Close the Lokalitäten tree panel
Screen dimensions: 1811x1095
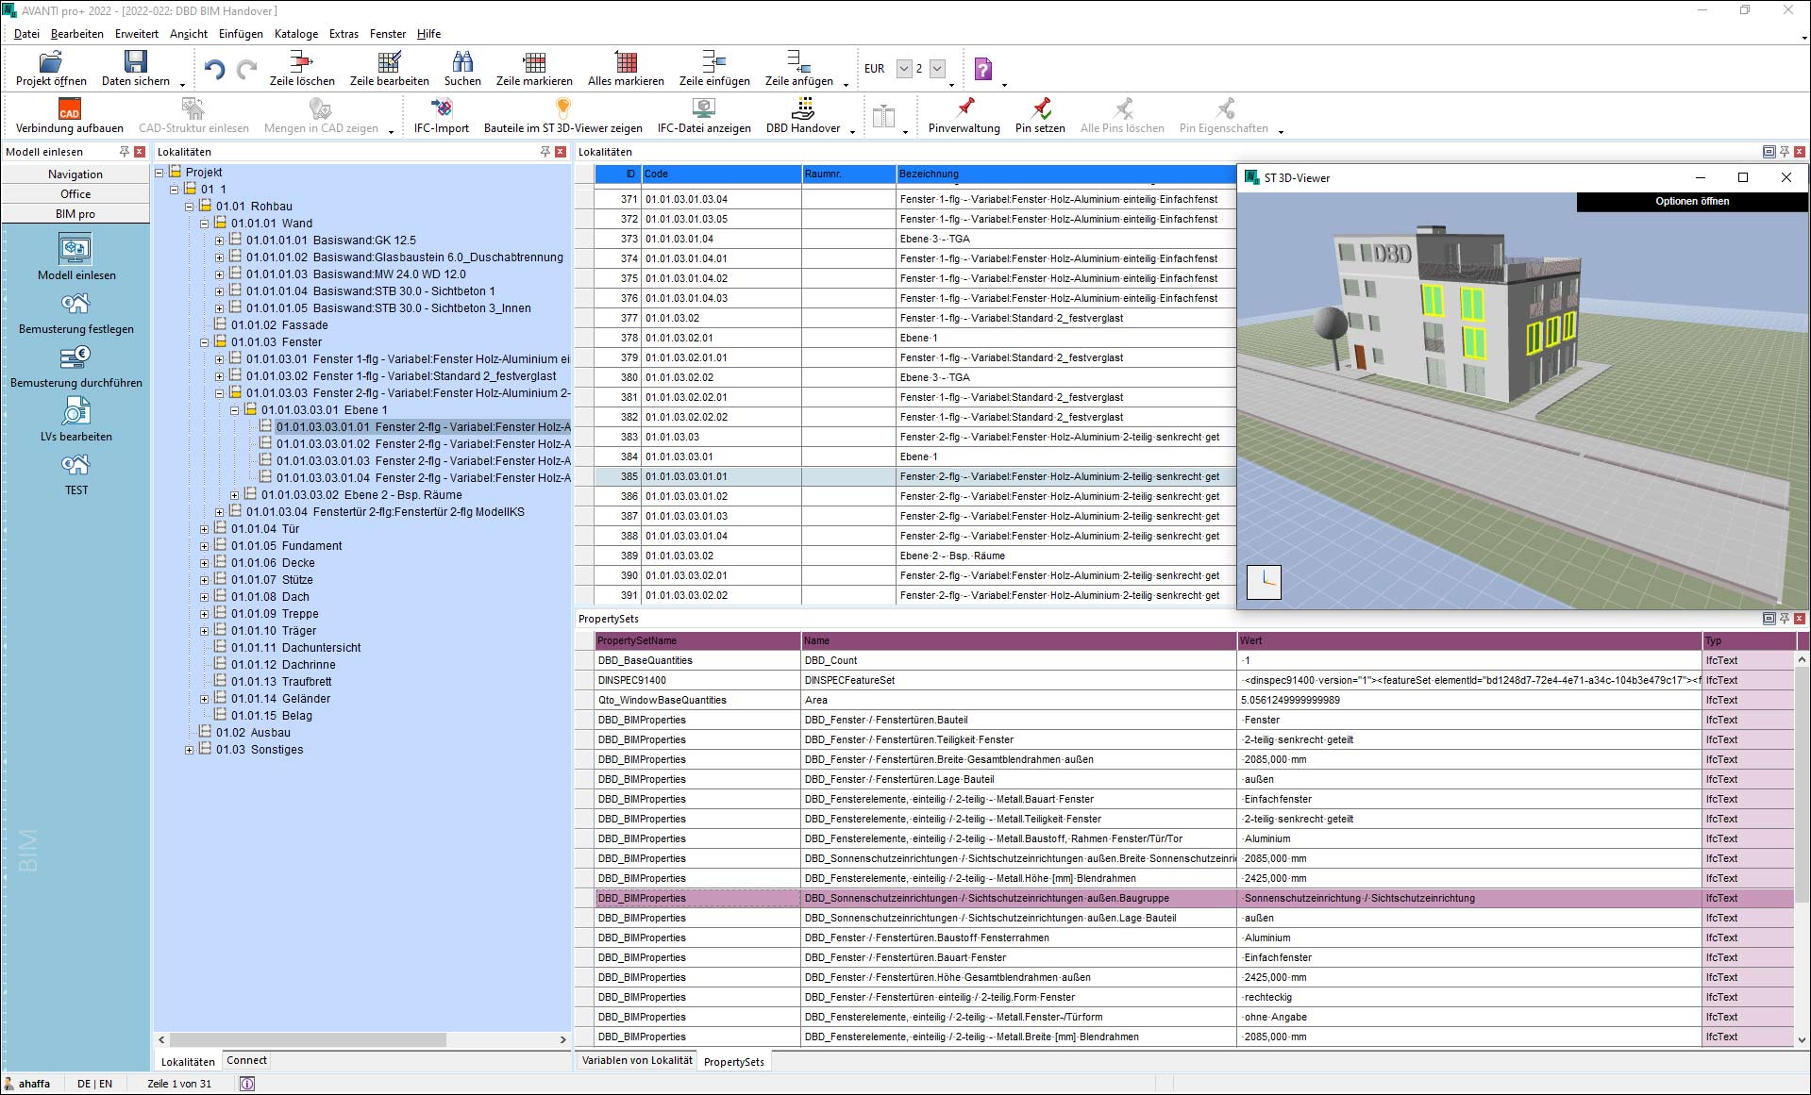[561, 152]
